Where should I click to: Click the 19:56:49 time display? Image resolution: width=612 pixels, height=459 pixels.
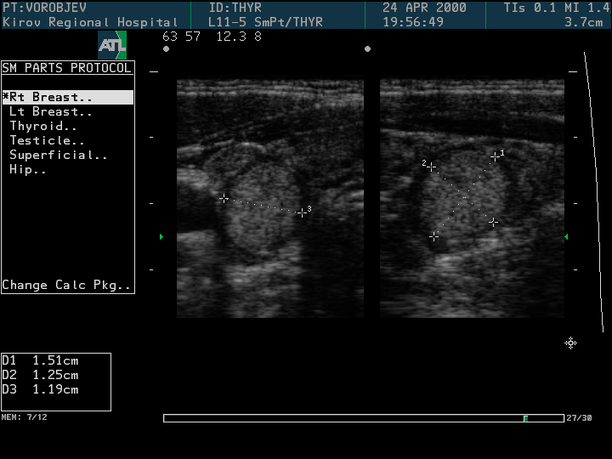coord(413,22)
